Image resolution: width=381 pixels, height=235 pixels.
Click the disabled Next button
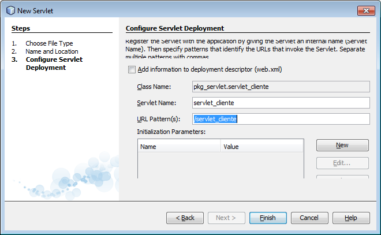[x=226, y=218]
